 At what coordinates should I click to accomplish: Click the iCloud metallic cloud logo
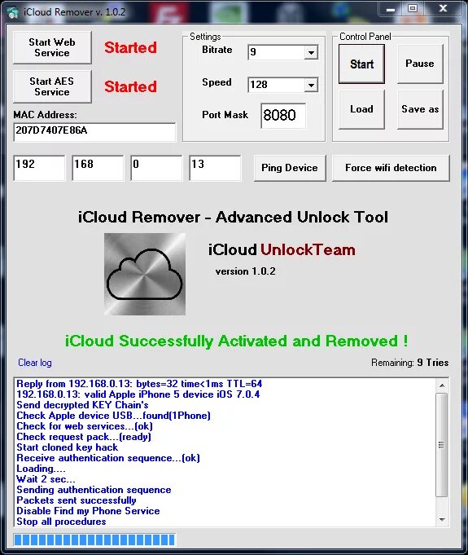(145, 274)
